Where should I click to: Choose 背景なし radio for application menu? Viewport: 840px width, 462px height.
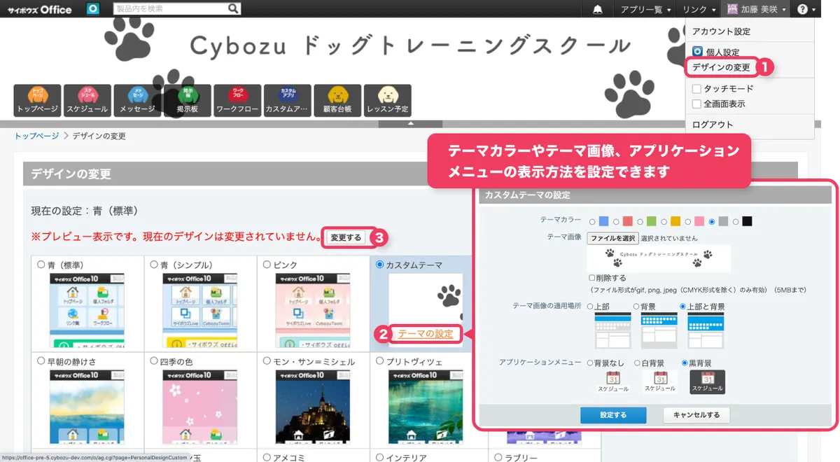(589, 363)
